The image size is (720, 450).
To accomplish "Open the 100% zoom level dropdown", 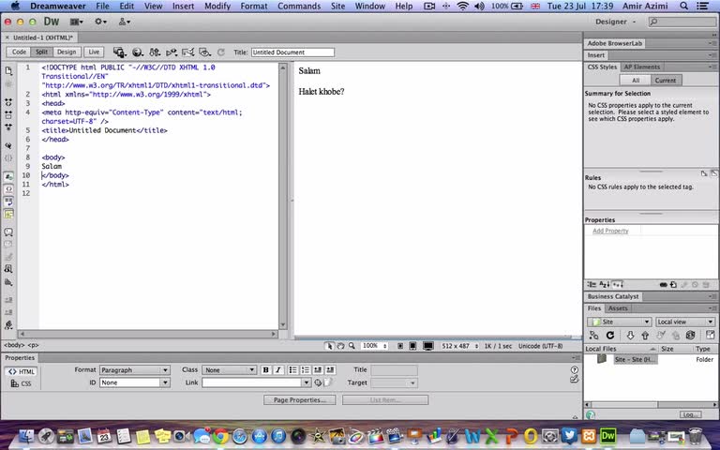I will (374, 346).
